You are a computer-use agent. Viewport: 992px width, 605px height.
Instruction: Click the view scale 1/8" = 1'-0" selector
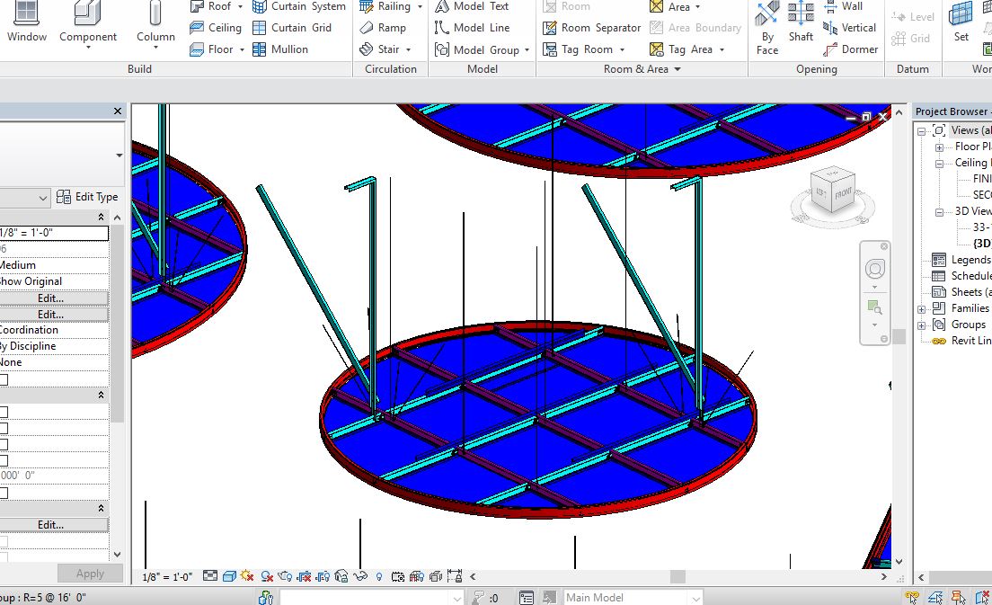click(x=167, y=576)
